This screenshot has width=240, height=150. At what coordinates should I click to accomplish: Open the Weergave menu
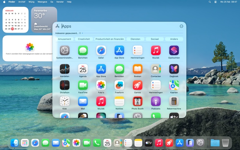[x=42, y=2]
